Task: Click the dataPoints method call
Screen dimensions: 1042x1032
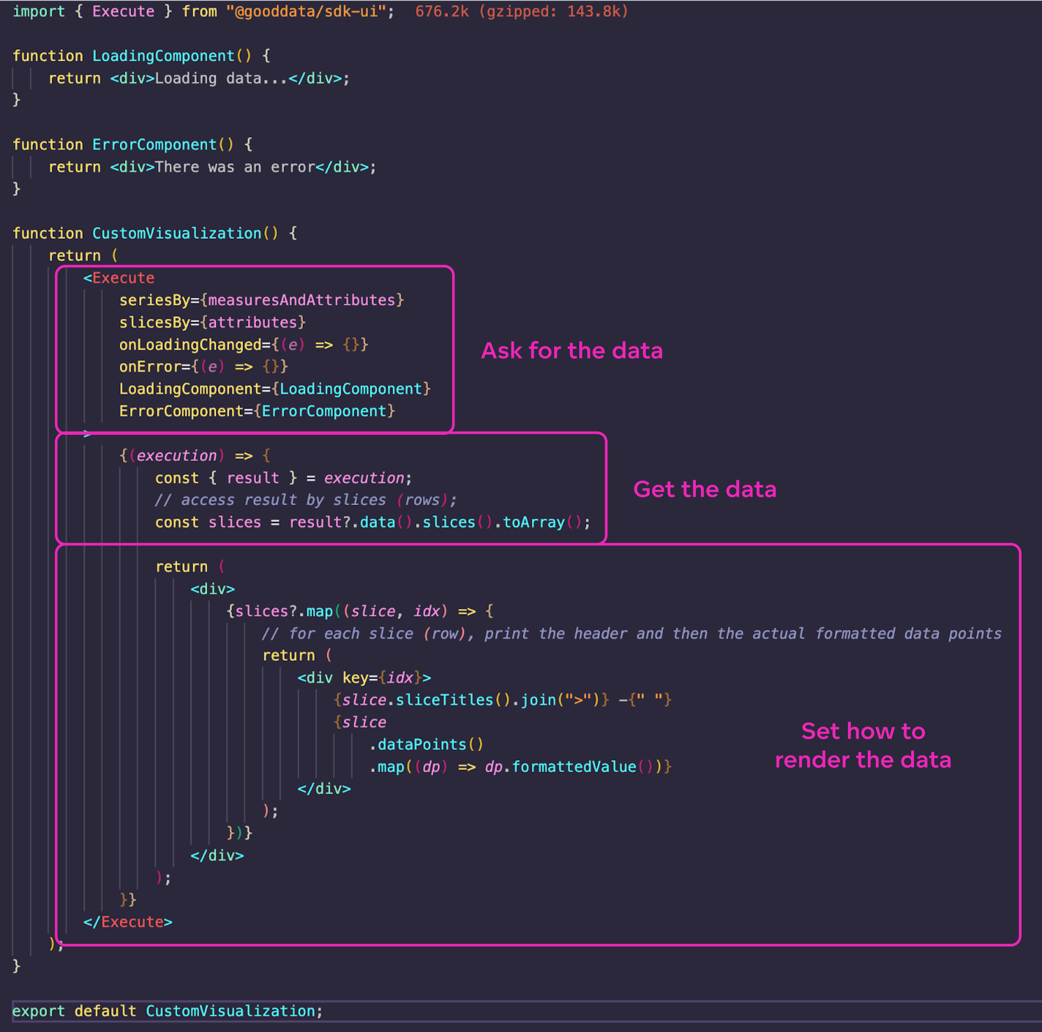Action: click(427, 744)
